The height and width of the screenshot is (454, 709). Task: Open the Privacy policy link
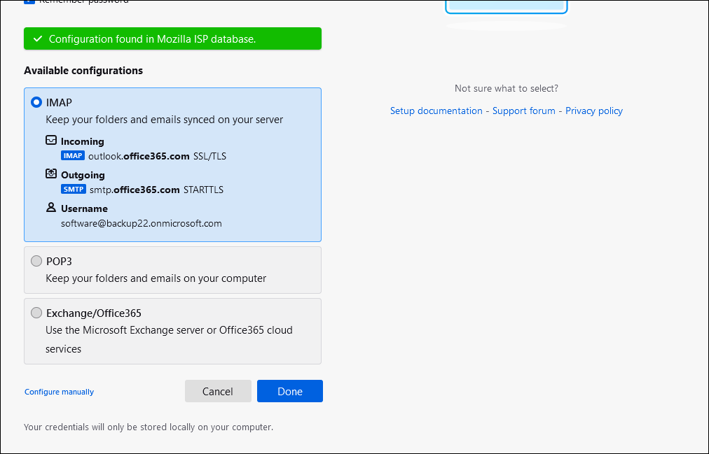pos(594,111)
